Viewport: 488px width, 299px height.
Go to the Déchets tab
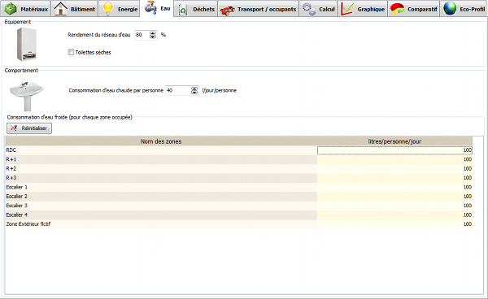tap(196, 9)
